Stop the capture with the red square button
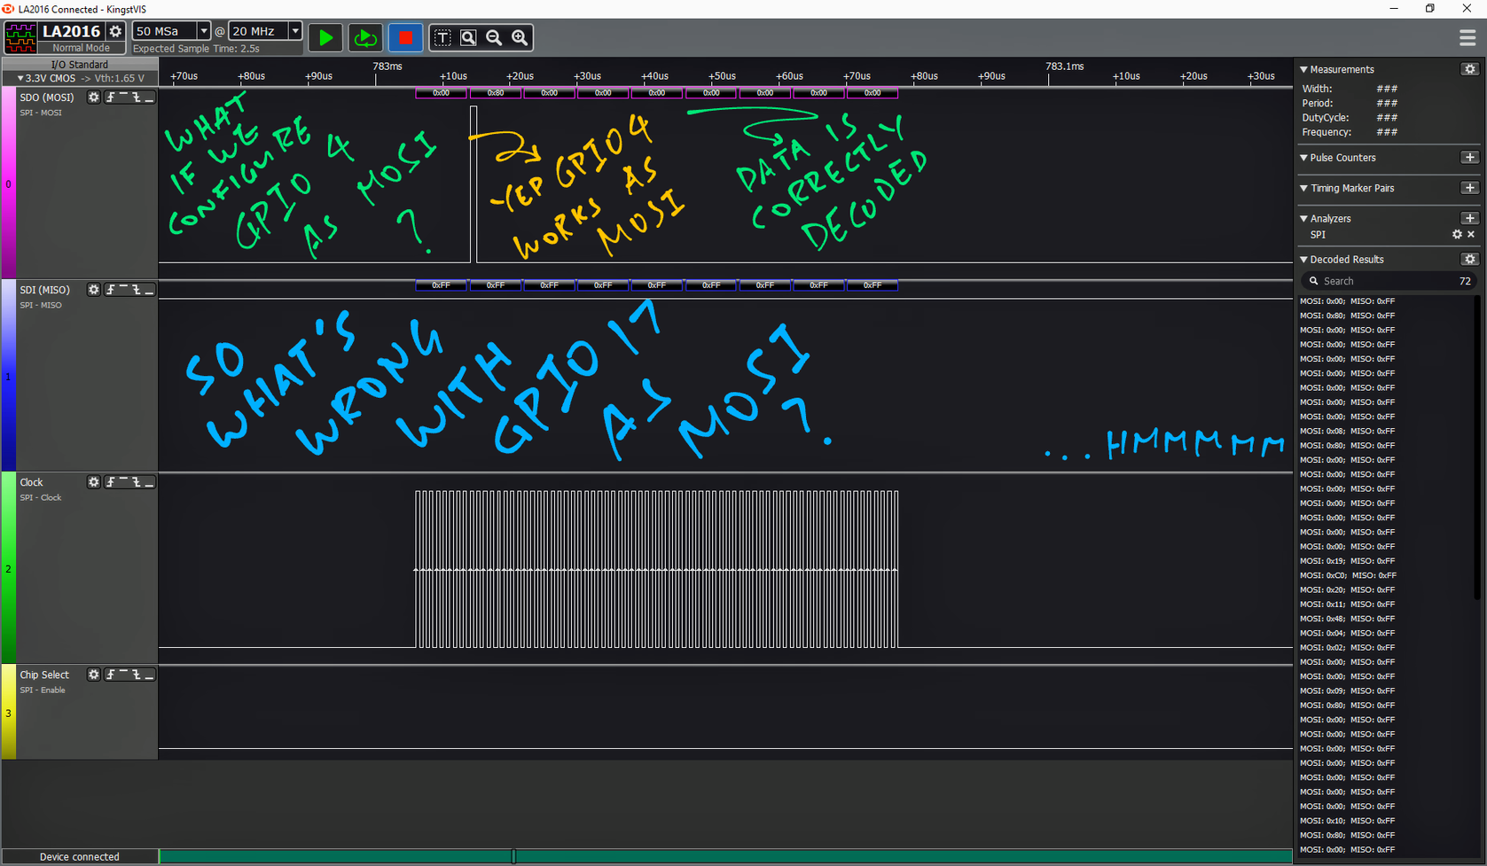The image size is (1487, 866). pyautogui.click(x=405, y=38)
